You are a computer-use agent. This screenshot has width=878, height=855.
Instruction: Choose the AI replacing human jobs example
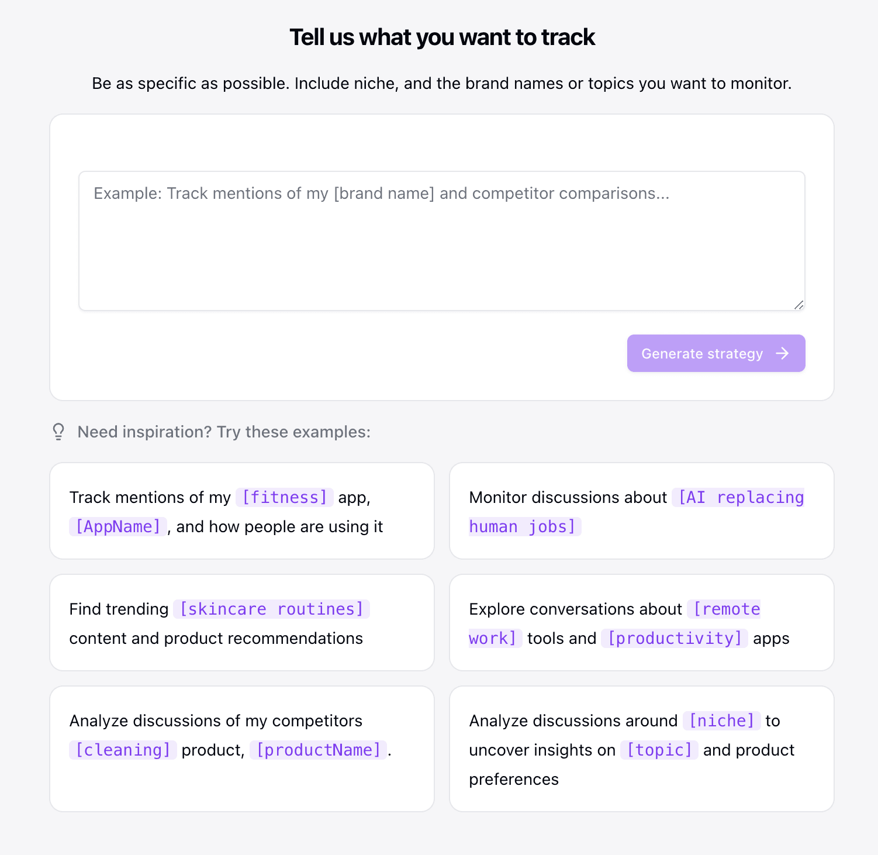point(641,511)
